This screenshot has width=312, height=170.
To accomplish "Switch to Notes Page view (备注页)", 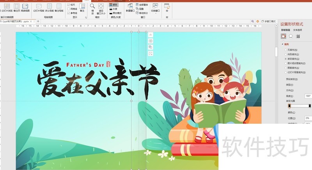I will point(17,8).
